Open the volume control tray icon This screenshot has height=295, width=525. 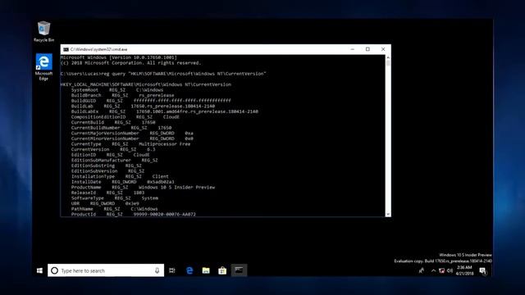tap(450, 270)
